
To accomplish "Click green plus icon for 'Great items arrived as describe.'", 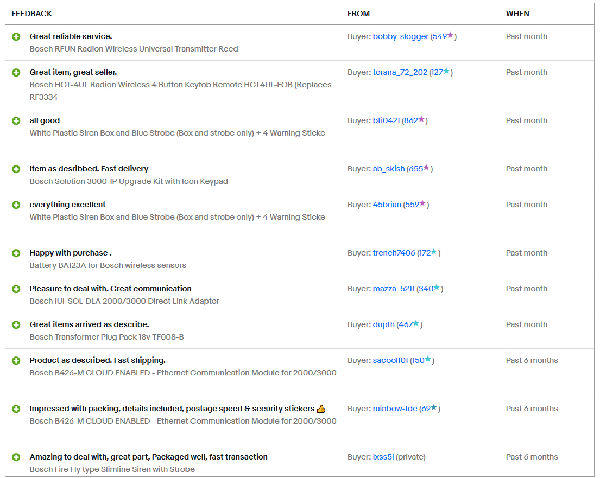I will pyautogui.click(x=16, y=324).
